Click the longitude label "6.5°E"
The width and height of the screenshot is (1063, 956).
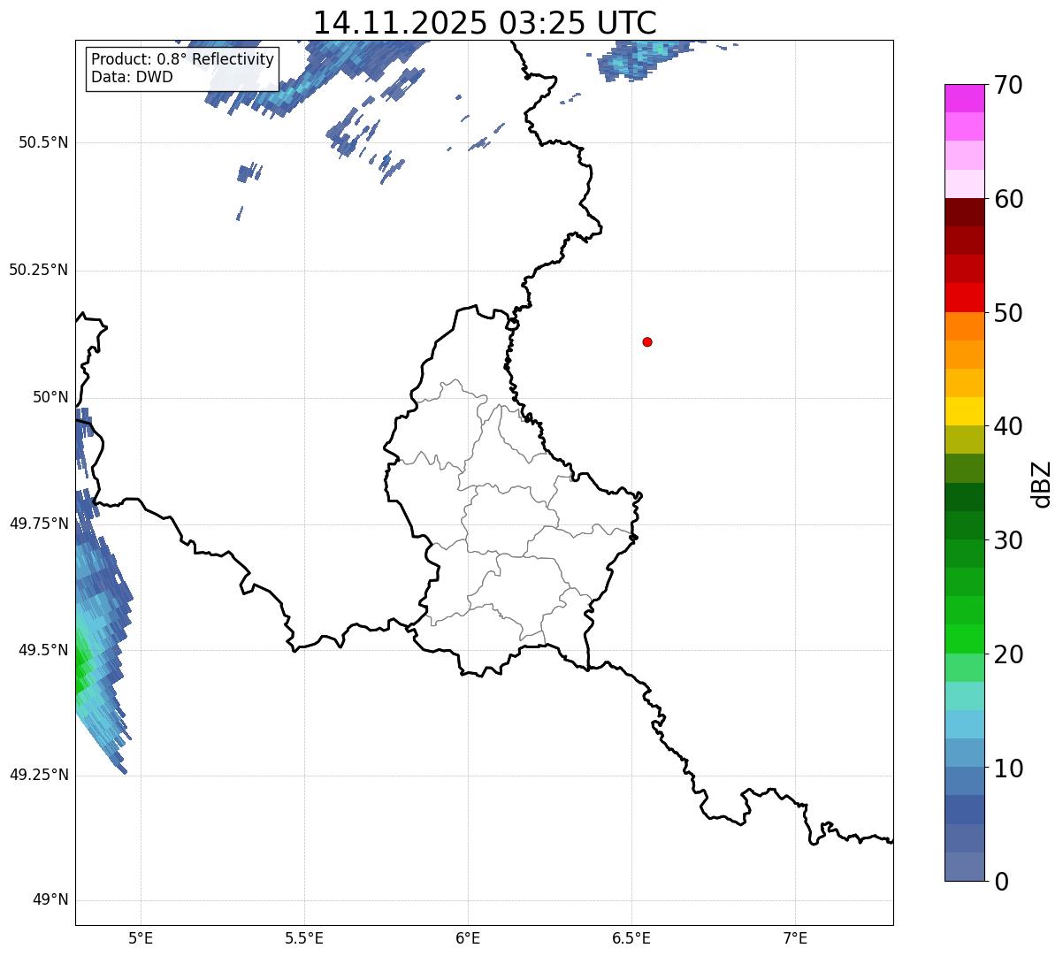(x=631, y=937)
